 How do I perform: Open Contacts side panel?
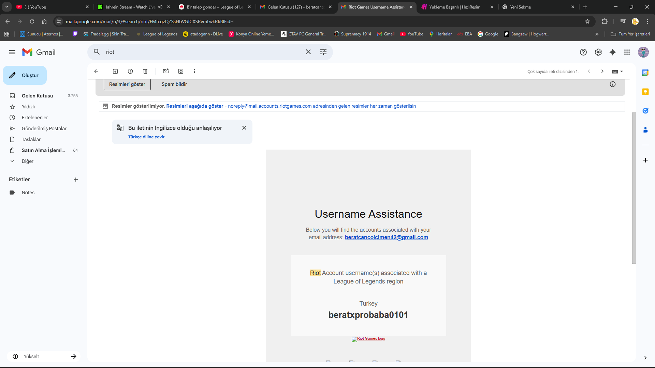pyautogui.click(x=645, y=130)
